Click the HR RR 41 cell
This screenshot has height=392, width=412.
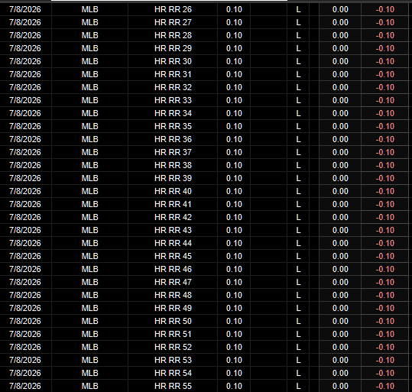coord(173,204)
